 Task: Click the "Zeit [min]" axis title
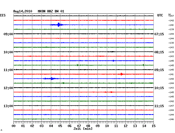83,129
